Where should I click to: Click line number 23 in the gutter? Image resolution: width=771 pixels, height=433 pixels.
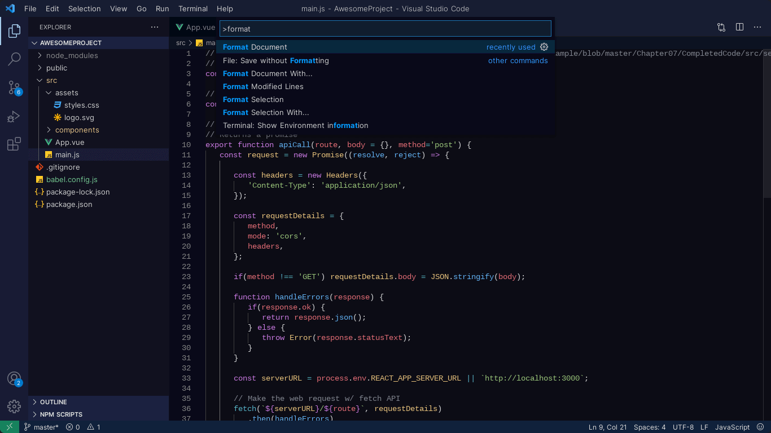[x=186, y=276]
